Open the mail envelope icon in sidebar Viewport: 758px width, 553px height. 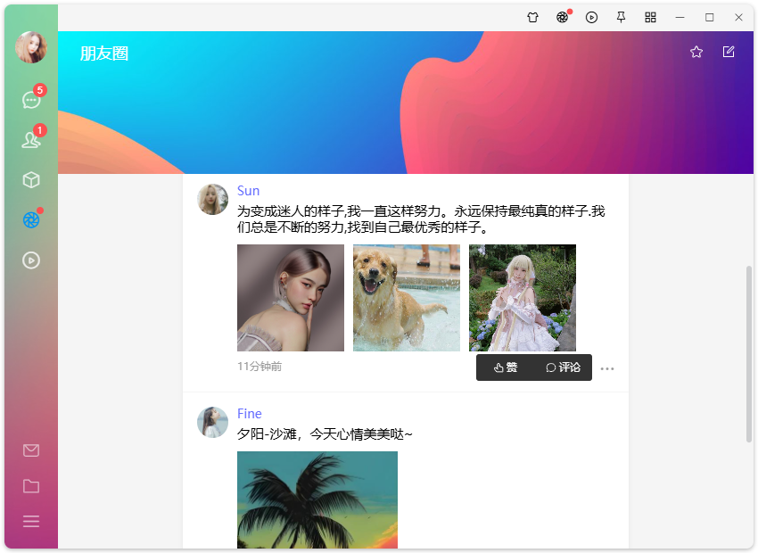coord(31,450)
